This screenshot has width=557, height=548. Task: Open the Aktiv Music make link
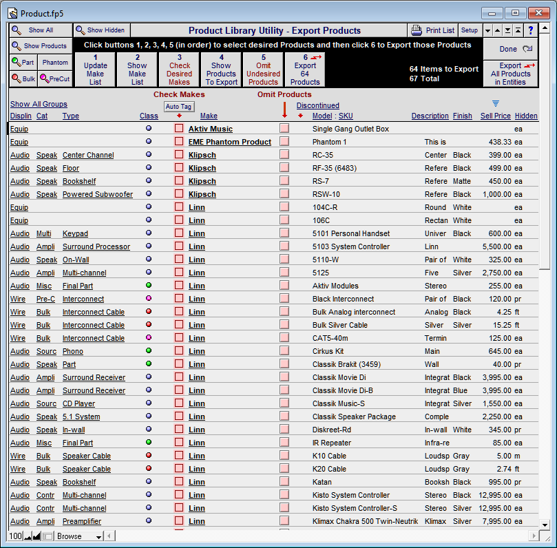[x=211, y=129]
